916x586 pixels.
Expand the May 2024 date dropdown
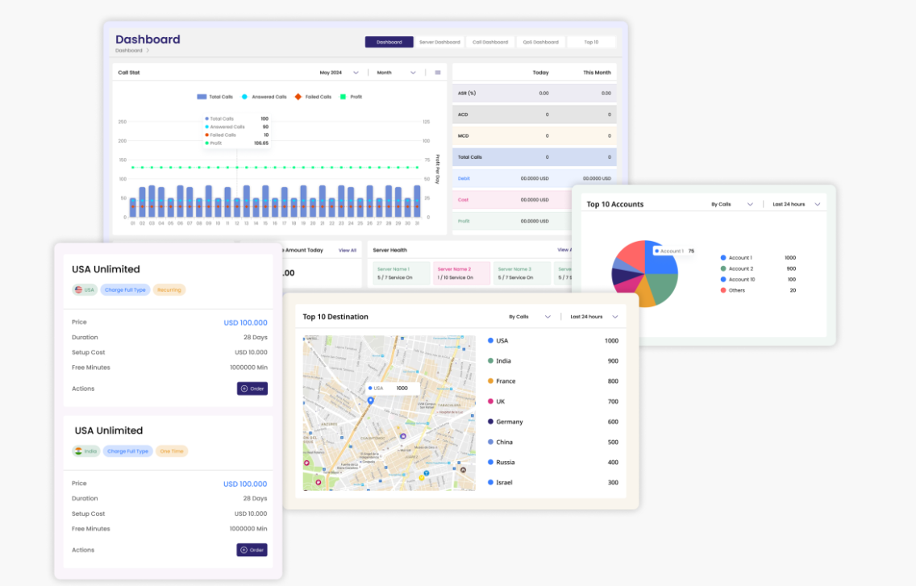(x=339, y=73)
